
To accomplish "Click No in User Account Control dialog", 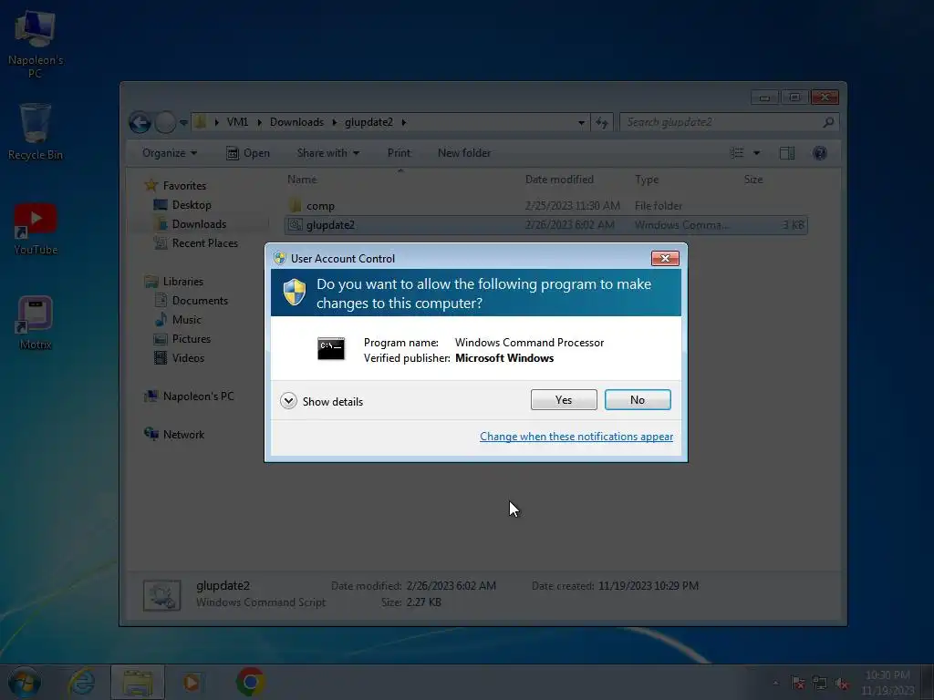I will coord(638,399).
